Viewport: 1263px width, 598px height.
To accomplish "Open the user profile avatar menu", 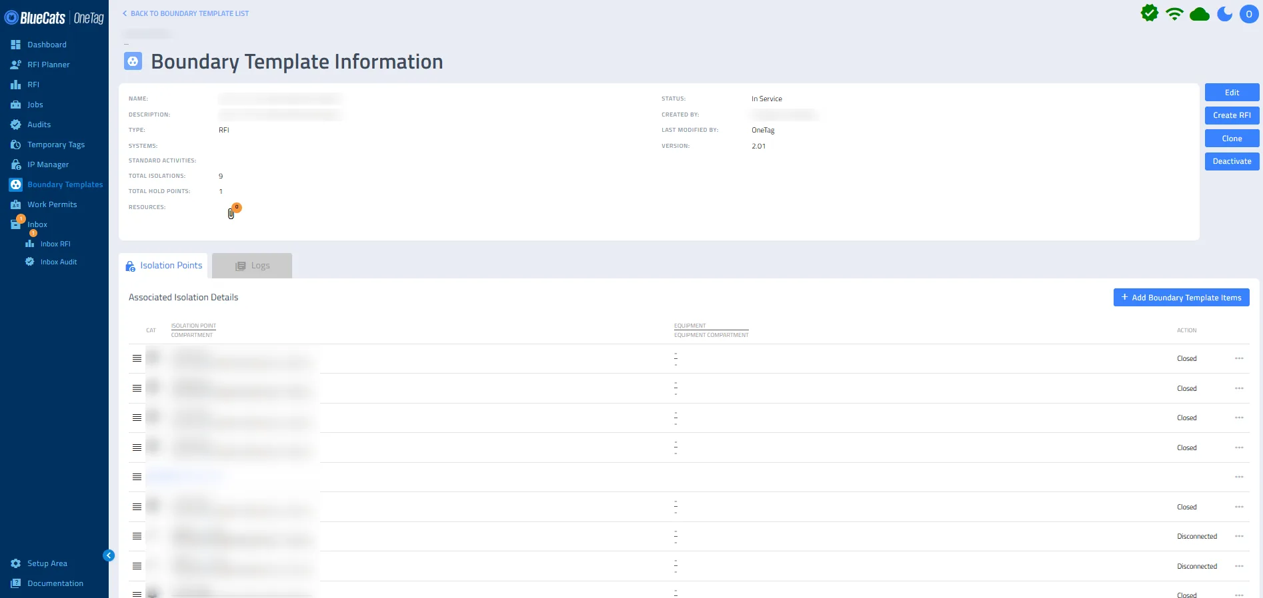I will click(1249, 14).
